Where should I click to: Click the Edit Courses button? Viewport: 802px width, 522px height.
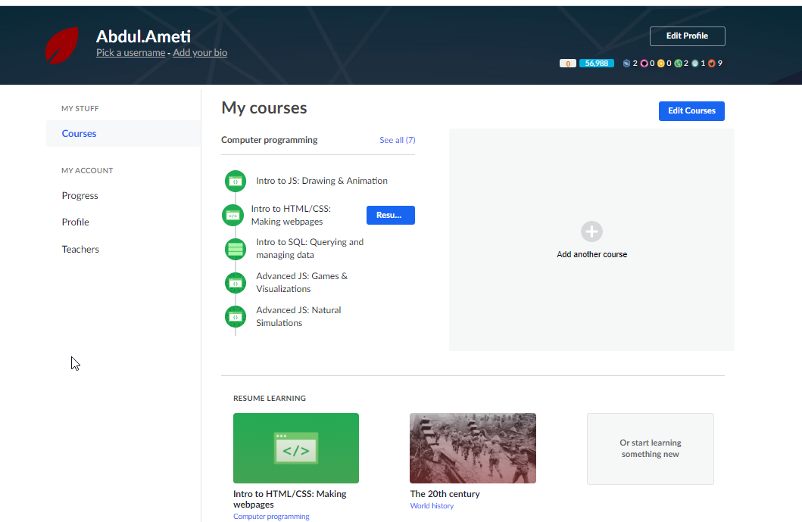coord(691,111)
